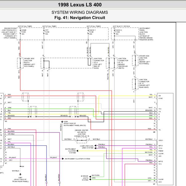Click the 'GRD1' pin label
This screenshot has height=186, width=186.
tap(161, 140)
